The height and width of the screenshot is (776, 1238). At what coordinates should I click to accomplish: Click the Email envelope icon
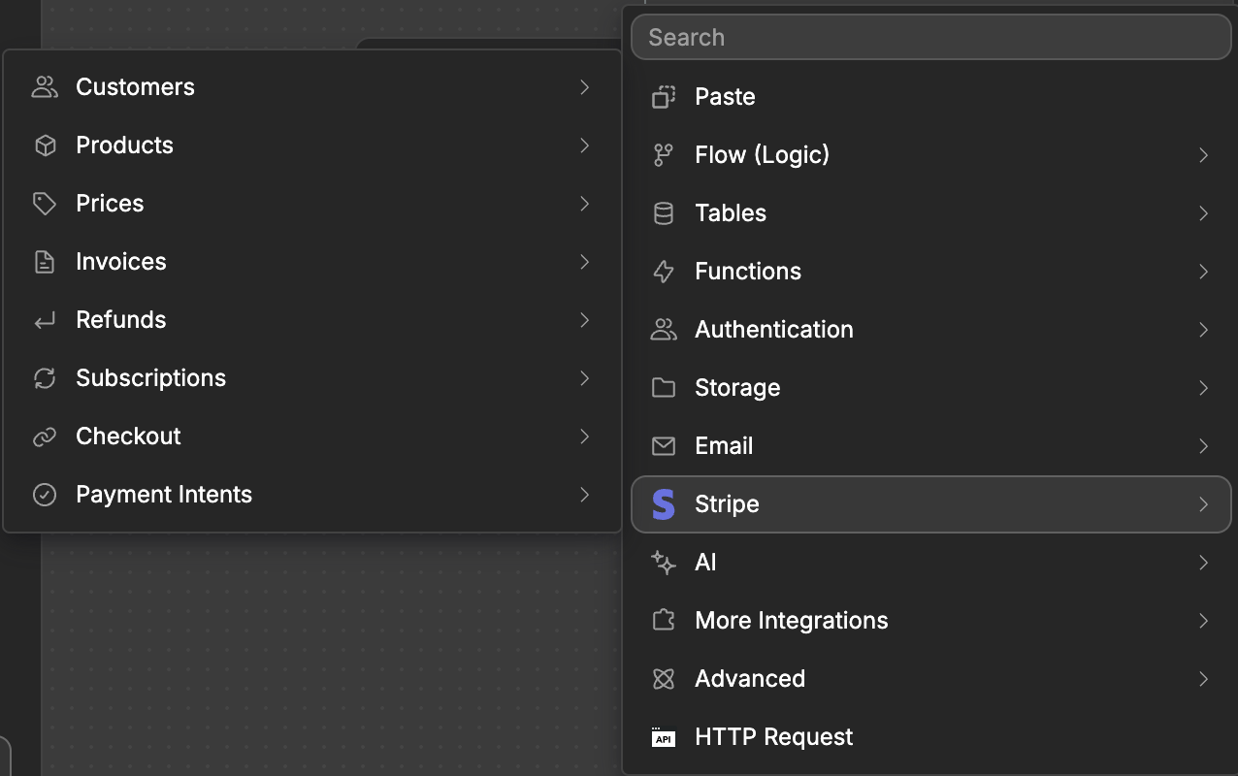(x=664, y=446)
